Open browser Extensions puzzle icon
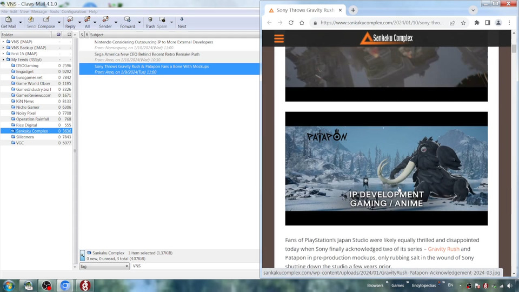This screenshot has height=292, width=519. click(x=477, y=23)
